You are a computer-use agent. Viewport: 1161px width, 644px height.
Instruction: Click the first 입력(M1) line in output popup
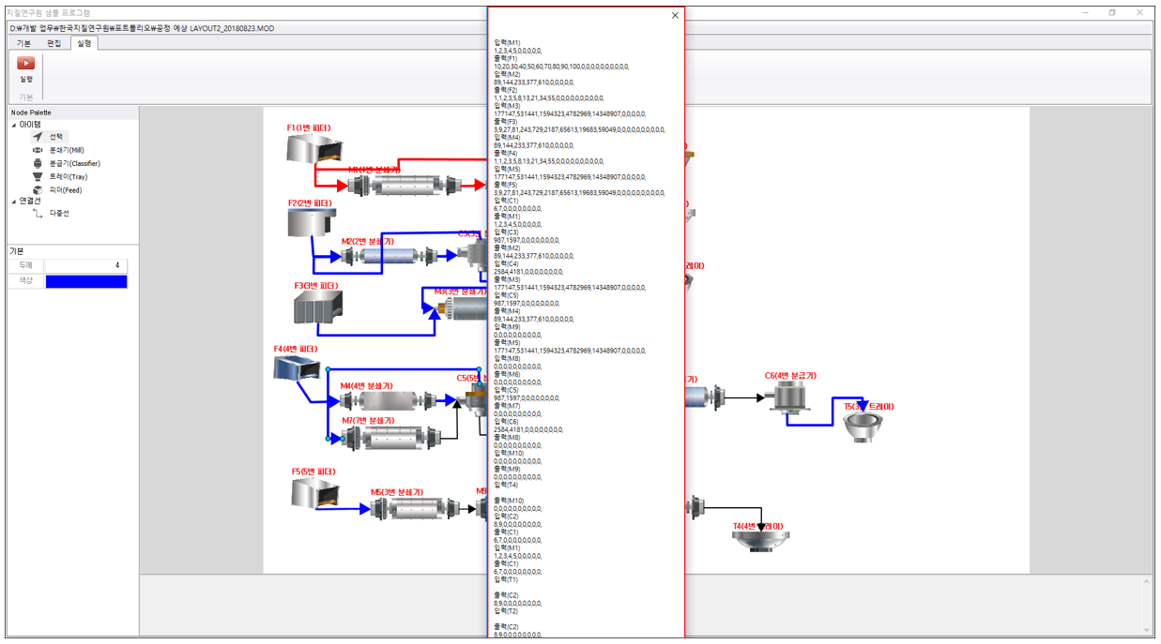tap(507, 42)
